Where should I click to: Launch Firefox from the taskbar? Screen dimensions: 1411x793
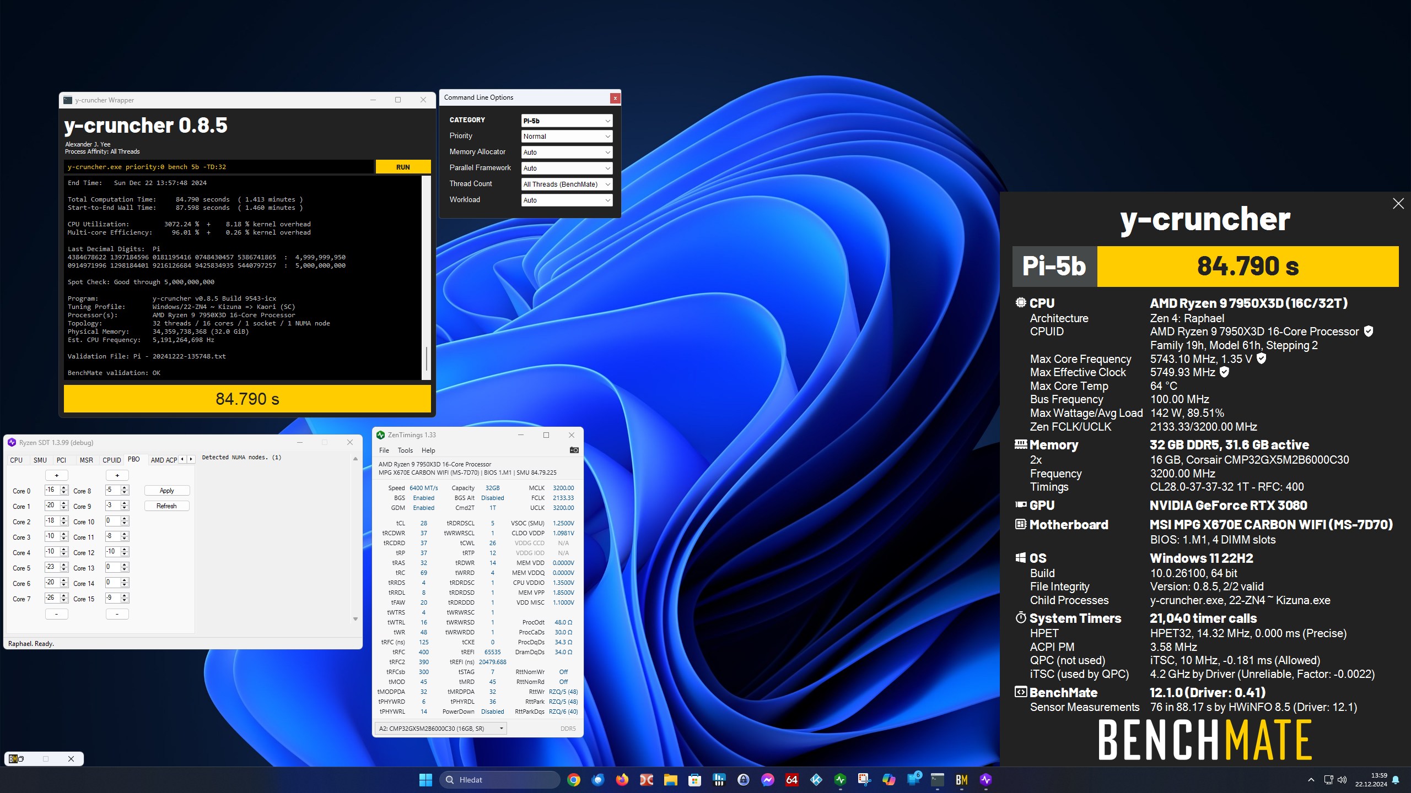coord(622,780)
